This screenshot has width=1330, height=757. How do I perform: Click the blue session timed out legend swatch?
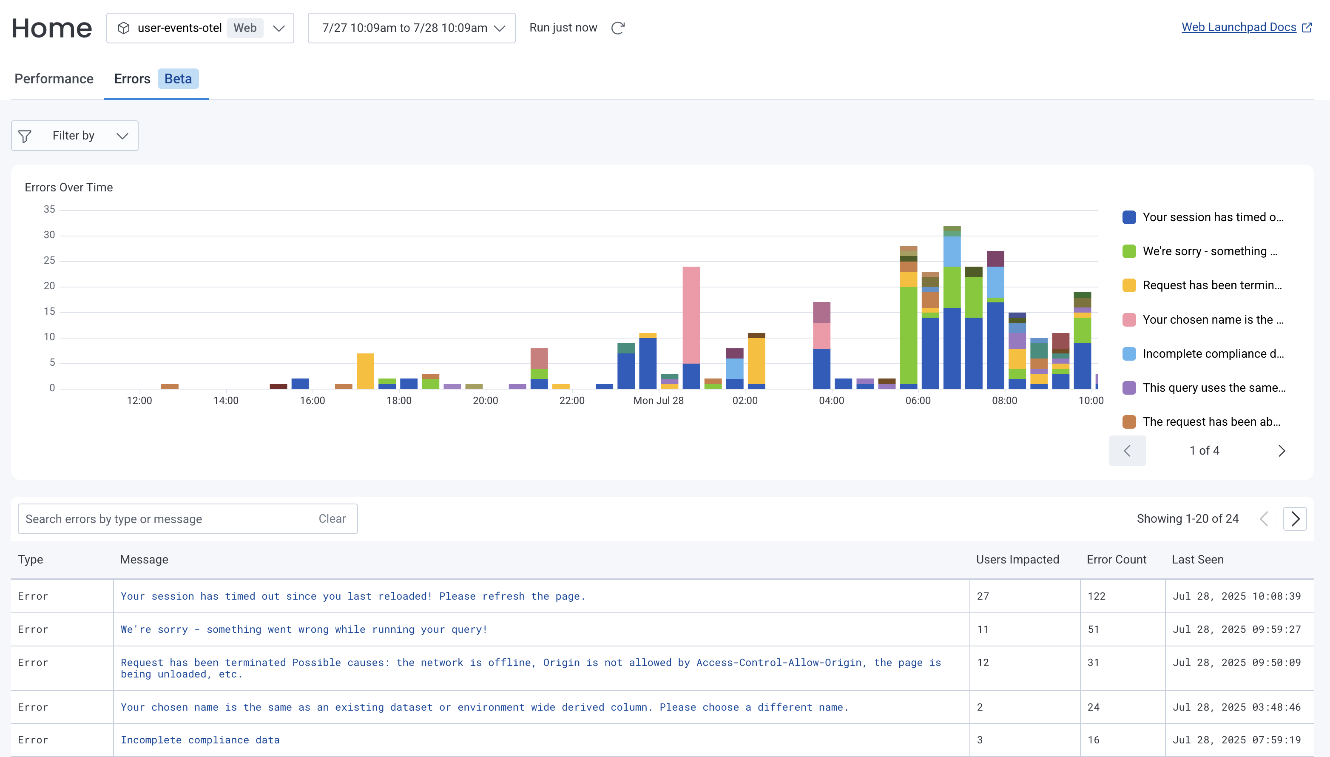tap(1129, 217)
